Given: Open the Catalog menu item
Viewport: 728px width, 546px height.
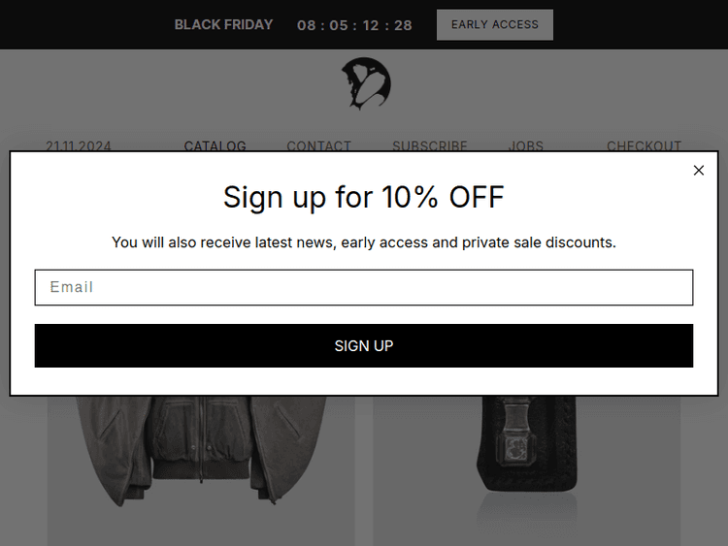Looking at the screenshot, I should (215, 145).
